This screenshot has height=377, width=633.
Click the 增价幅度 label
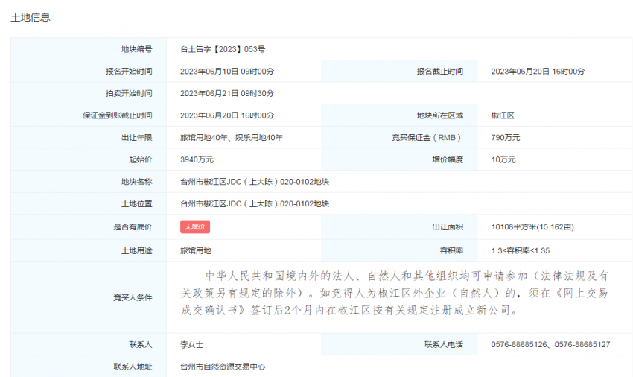pyautogui.click(x=448, y=159)
